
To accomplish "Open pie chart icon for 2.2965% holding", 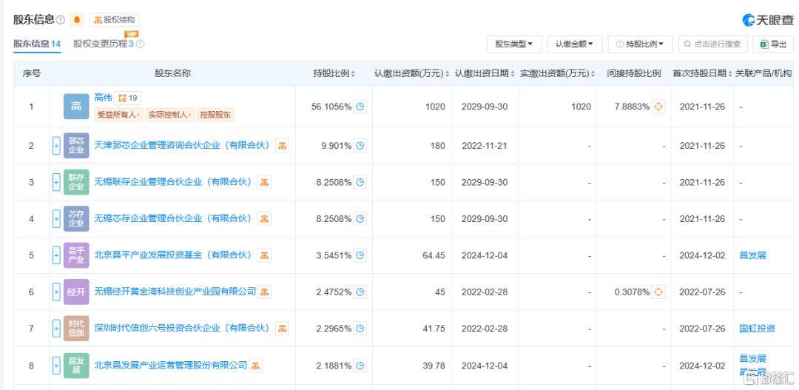I will 360,329.
